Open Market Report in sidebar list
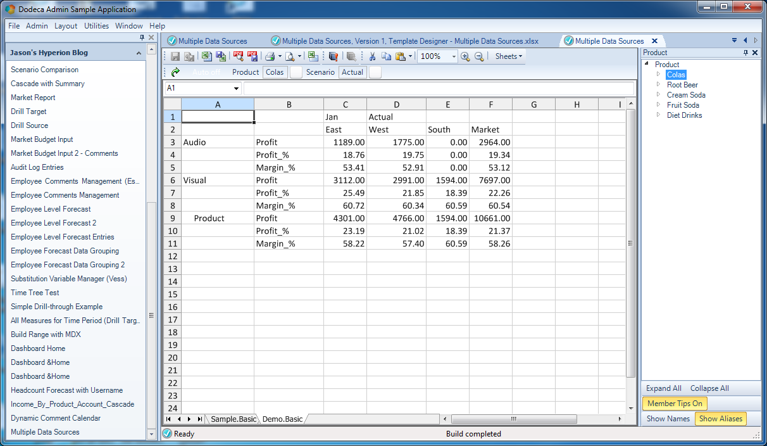767x446 pixels. [33, 98]
